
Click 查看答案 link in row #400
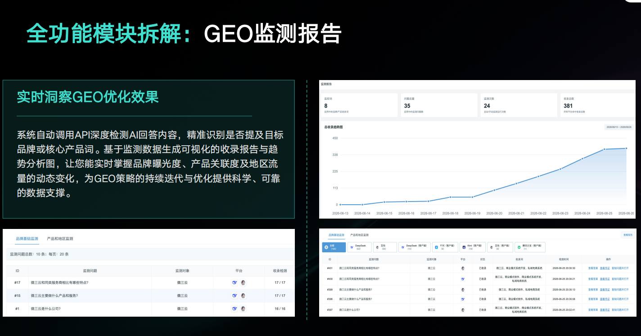(x=593, y=279)
